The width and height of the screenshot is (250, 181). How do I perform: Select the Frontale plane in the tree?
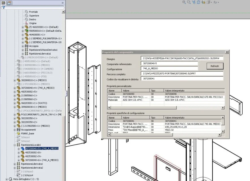pyautogui.click(x=33, y=12)
